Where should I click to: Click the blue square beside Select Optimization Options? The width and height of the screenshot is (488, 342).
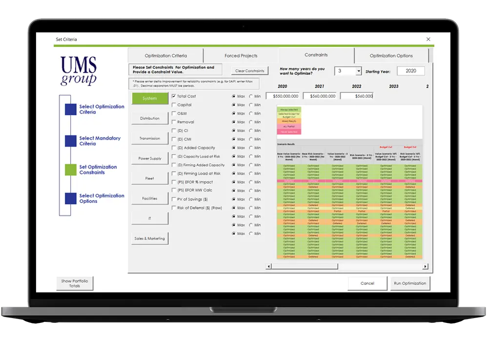coord(71,198)
